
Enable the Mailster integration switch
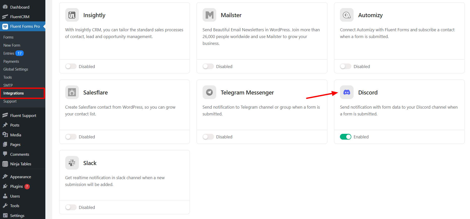coord(208,67)
